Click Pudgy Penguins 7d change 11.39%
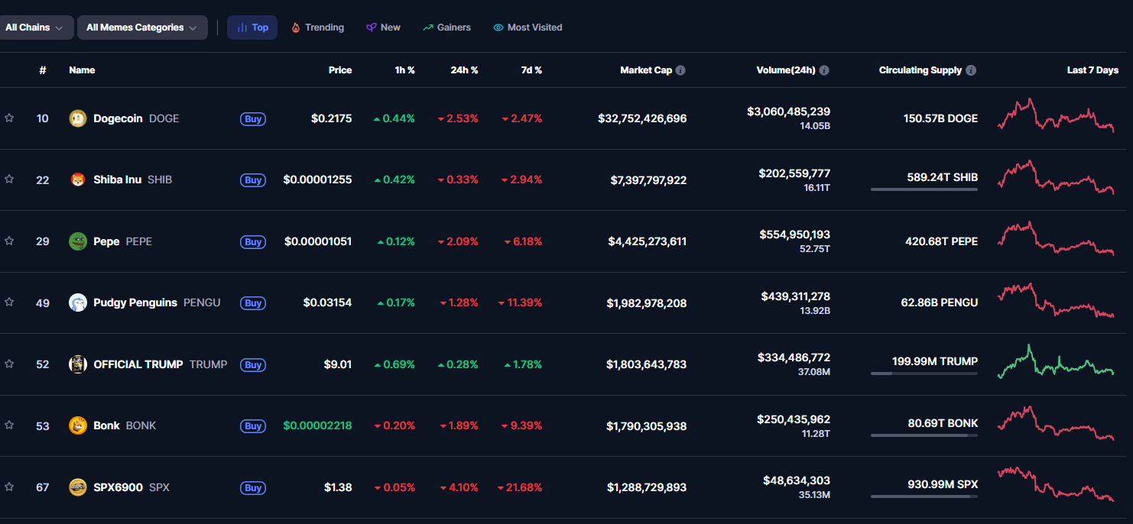The height and width of the screenshot is (524, 1133). [x=520, y=302]
